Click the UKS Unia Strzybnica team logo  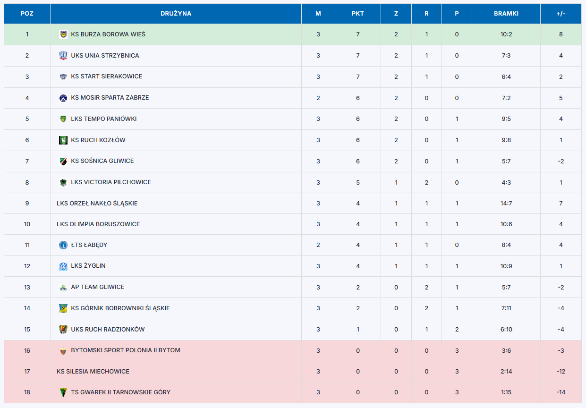click(x=63, y=56)
